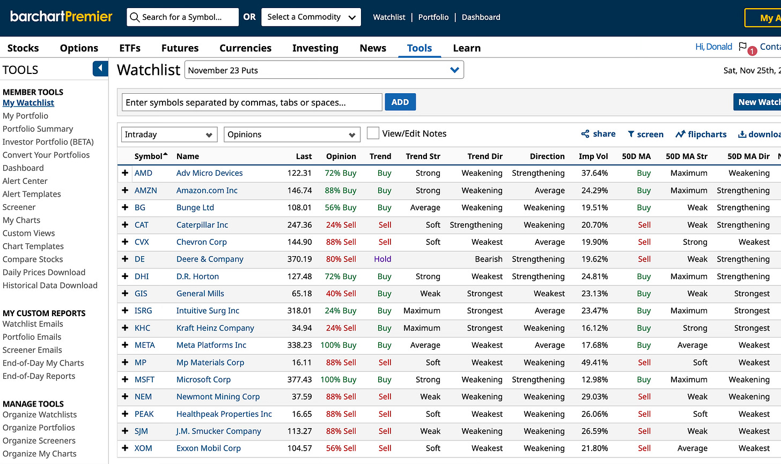Expand the PEAK row plus icon
The width and height of the screenshot is (781, 464).
coord(125,414)
